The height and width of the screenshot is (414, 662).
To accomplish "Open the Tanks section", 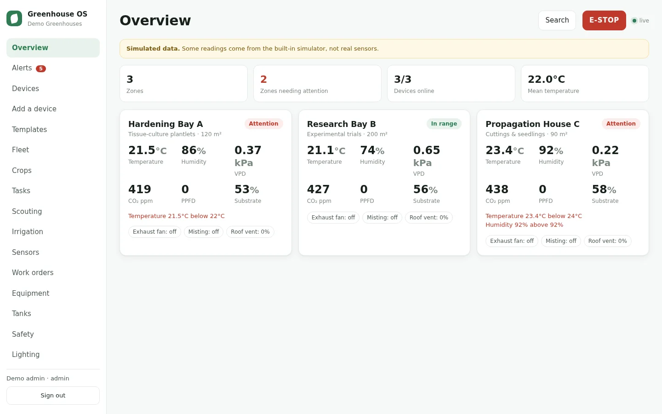I will pyautogui.click(x=53, y=314).
